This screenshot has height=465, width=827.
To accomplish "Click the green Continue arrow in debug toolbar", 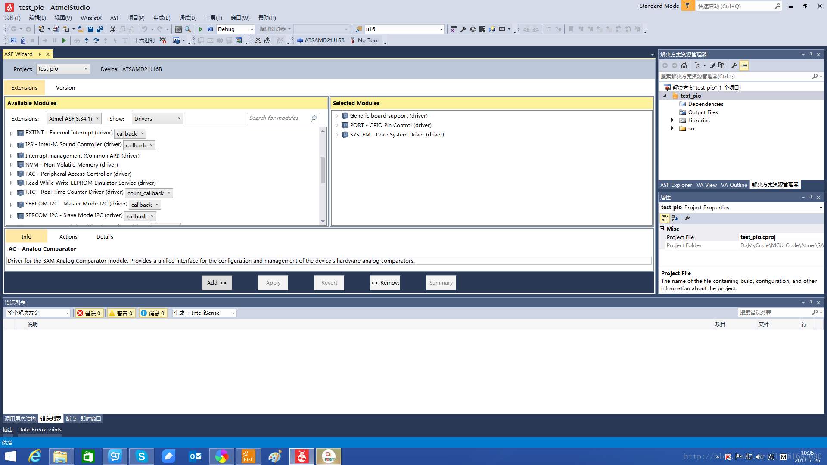I will (x=64, y=40).
